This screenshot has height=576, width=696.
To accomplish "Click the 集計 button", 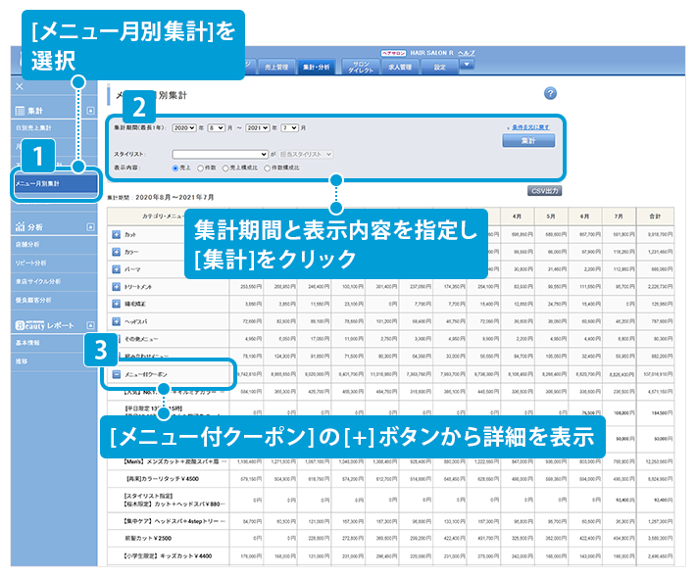I will tap(527, 141).
